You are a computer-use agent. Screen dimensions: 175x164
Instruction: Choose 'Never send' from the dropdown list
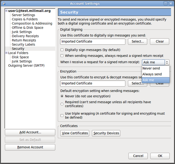click(151, 68)
